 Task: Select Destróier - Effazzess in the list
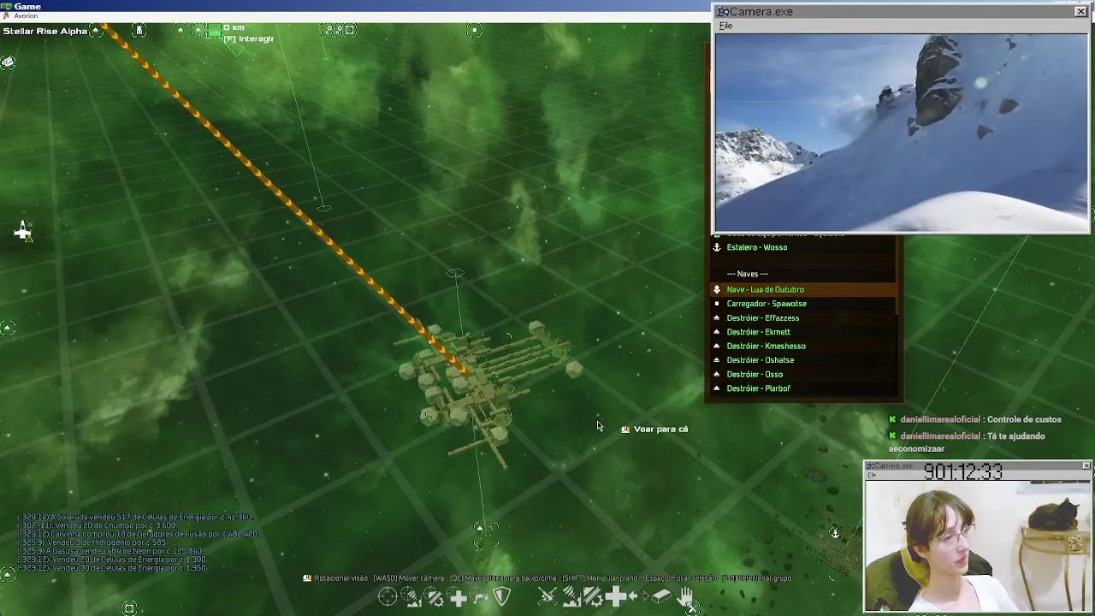pyautogui.click(x=763, y=317)
